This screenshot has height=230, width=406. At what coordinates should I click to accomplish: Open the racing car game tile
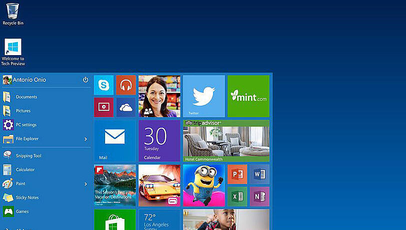click(x=159, y=185)
